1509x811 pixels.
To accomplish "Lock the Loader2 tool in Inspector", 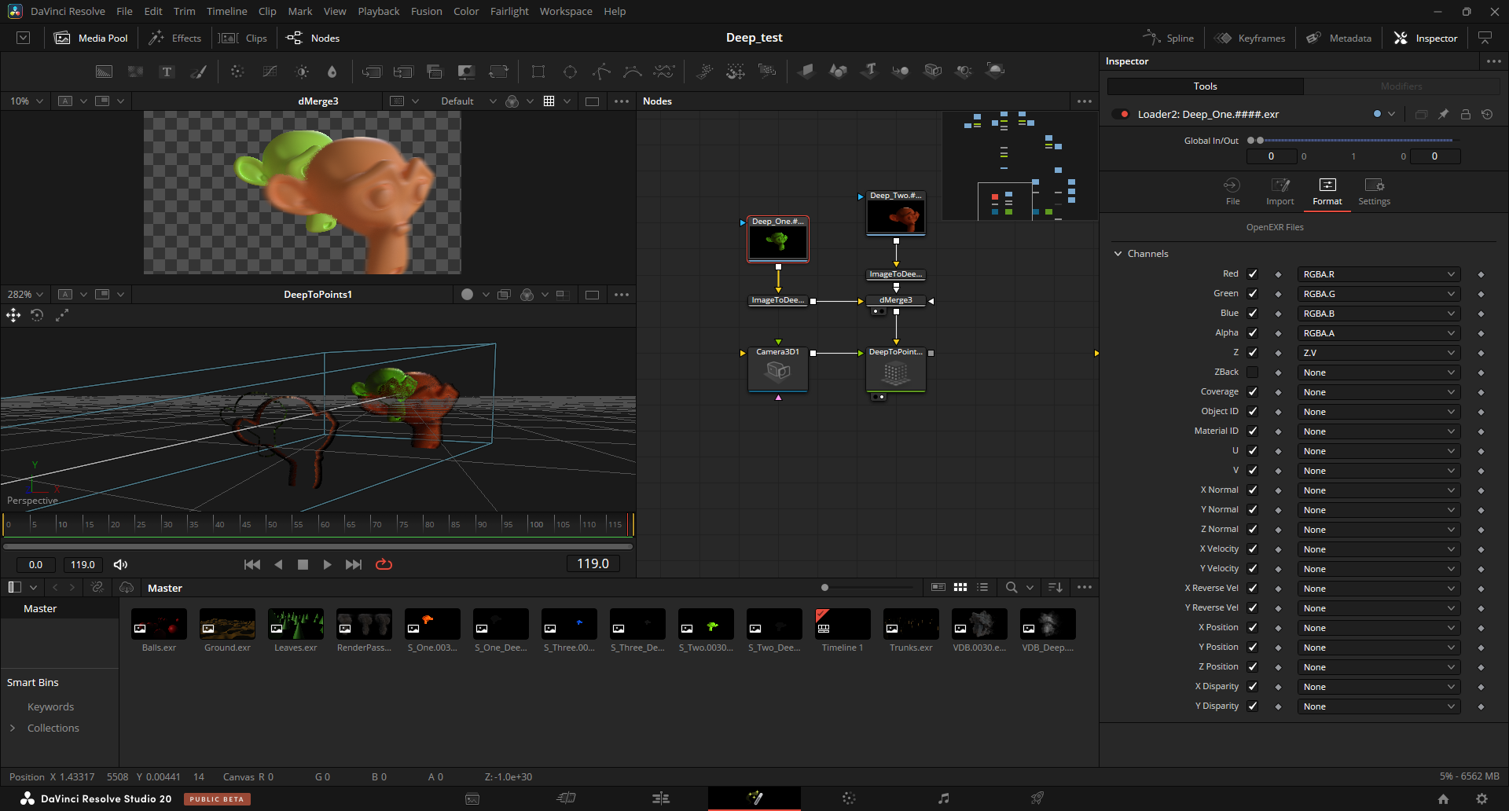I will click(x=1465, y=114).
